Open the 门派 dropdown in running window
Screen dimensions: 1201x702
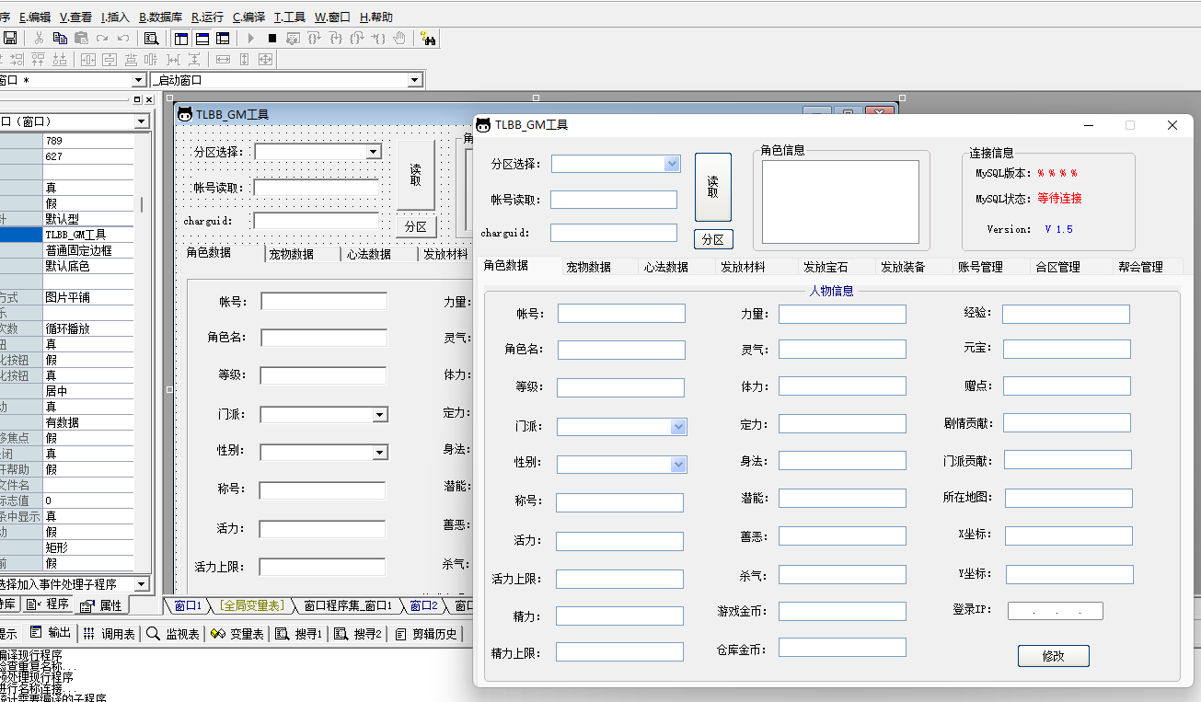(678, 427)
